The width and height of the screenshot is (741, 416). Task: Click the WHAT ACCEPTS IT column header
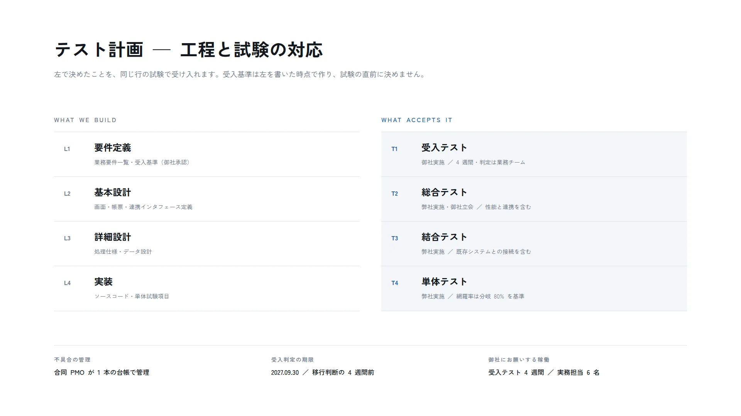pyautogui.click(x=417, y=120)
